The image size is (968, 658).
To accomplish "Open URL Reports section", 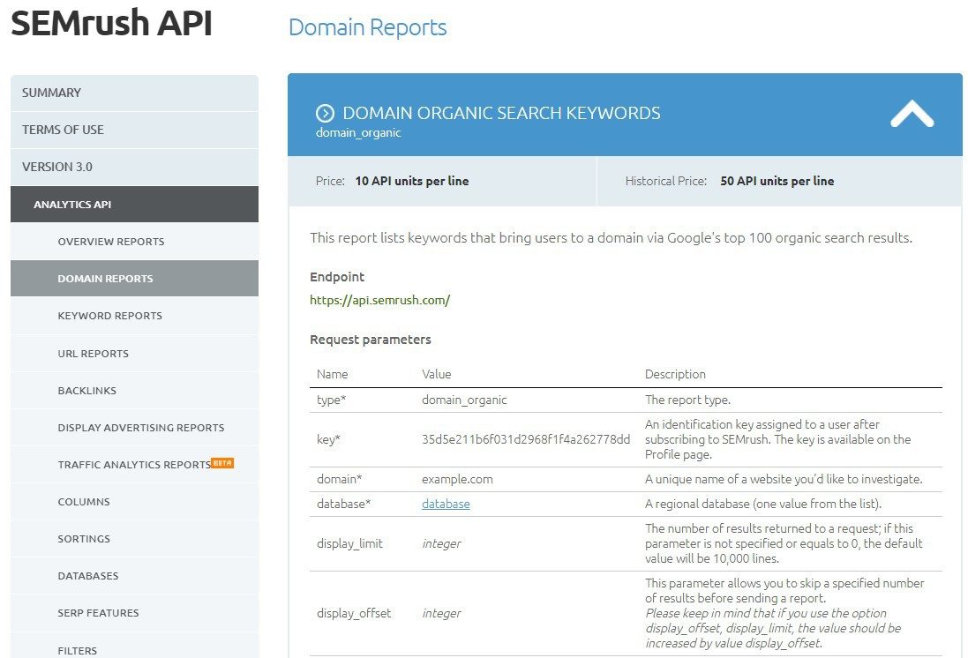I will [x=135, y=353].
